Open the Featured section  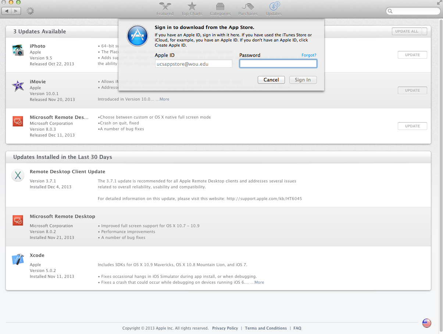pos(165,9)
